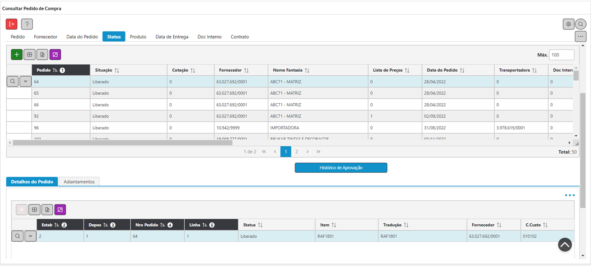
Task: Open the Produto tab
Action: (138, 37)
